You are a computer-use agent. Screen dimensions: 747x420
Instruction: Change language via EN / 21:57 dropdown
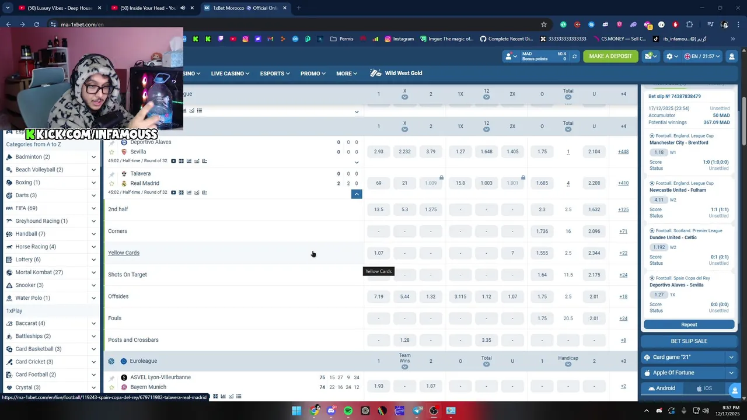(702, 57)
